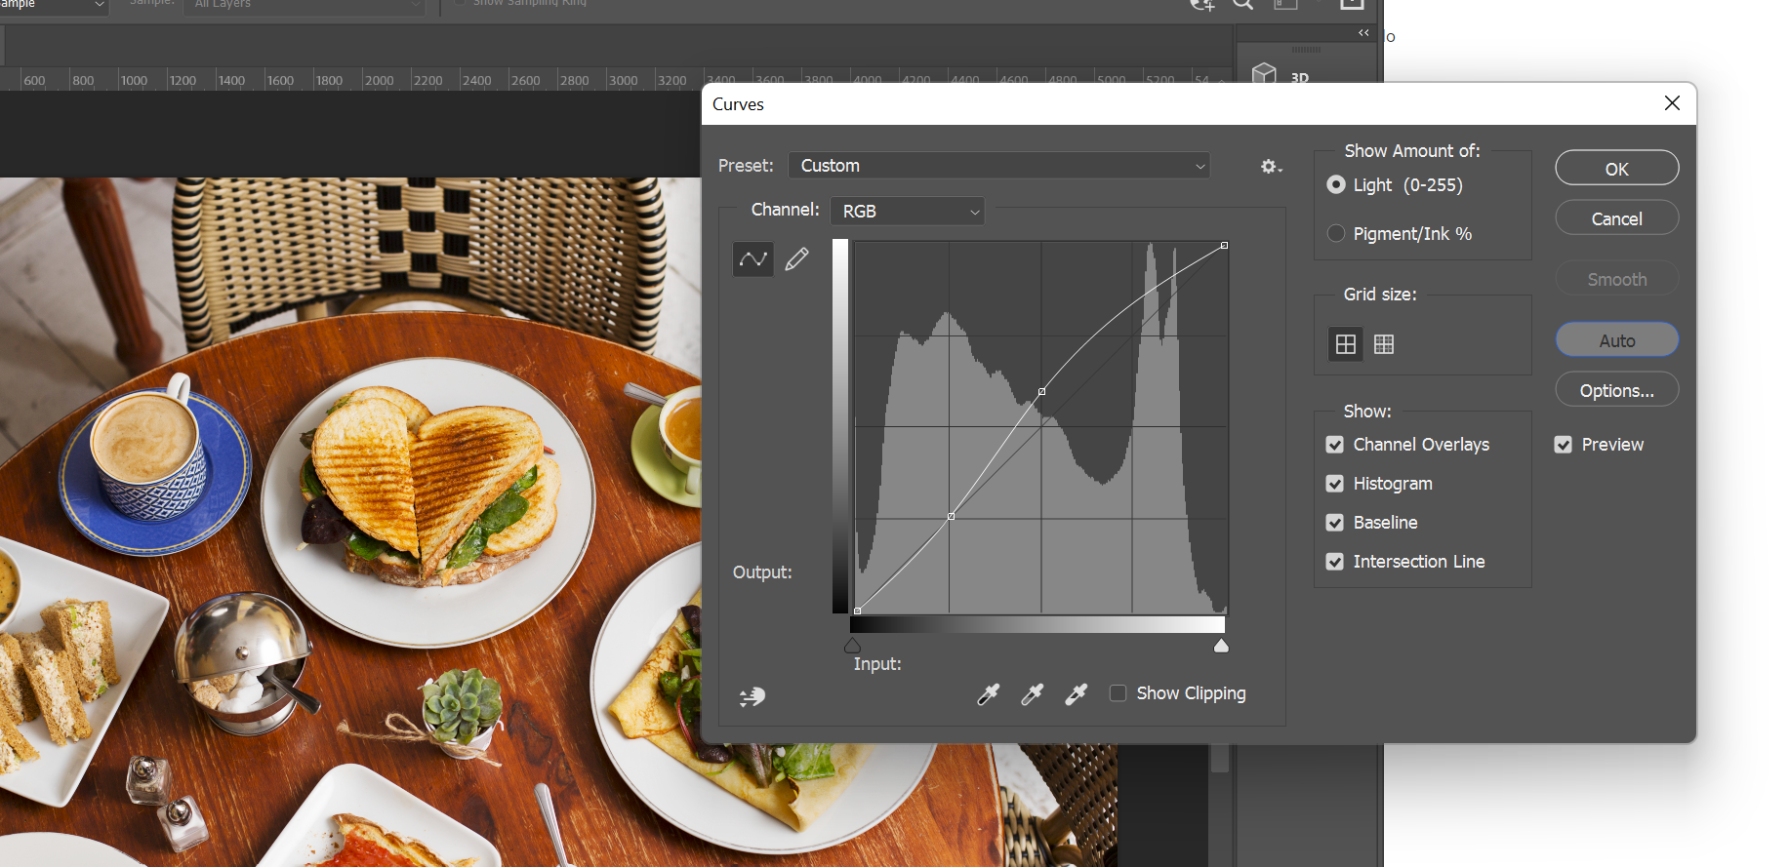The image size is (1789, 867).
Task: Open the Preset dropdown showing Custom
Action: tap(999, 166)
